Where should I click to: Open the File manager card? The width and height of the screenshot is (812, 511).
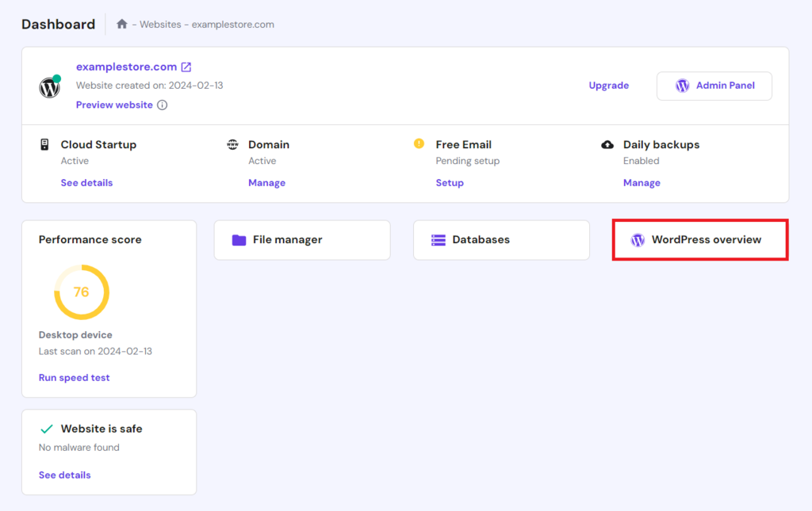[x=302, y=240]
